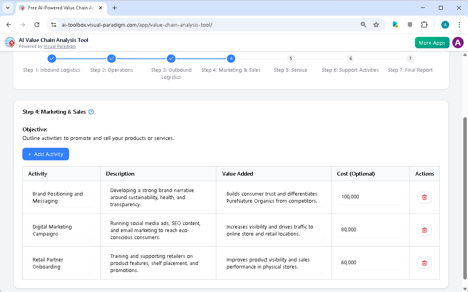Edit the 100,000 cost field
The image size is (468, 292).
click(x=369, y=196)
